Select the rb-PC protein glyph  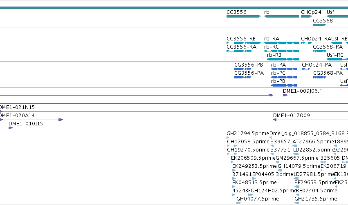284,77
